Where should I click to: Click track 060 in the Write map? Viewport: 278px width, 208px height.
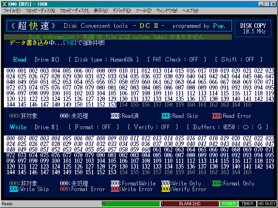tap(146, 150)
